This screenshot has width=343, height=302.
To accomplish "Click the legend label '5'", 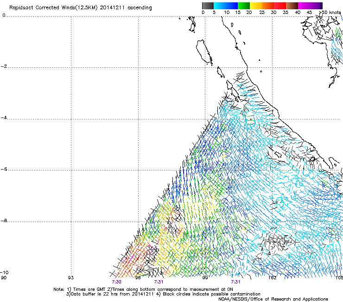I will point(214,13).
